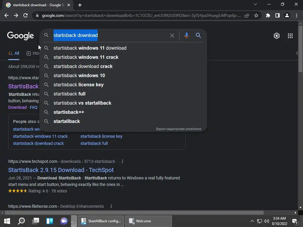Start a voice search with the microphone
This screenshot has width=303, height=227.
pos(186,35)
